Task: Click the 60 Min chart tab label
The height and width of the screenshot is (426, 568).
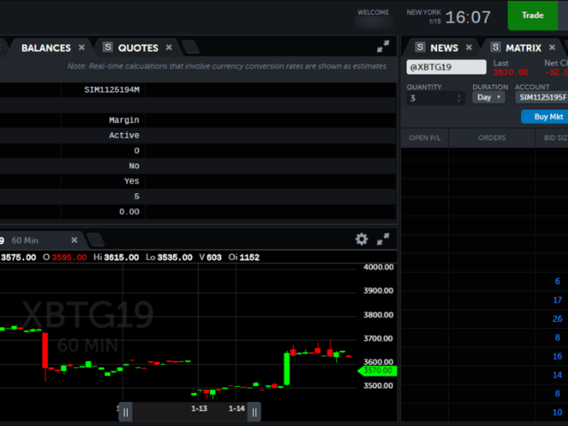Action: pyautogui.click(x=24, y=240)
